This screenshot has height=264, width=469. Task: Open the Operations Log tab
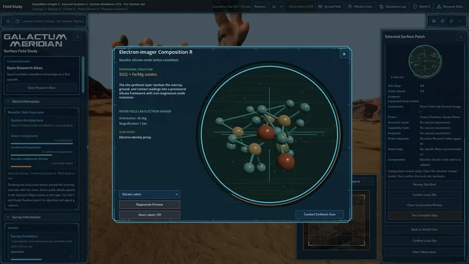(393, 7)
